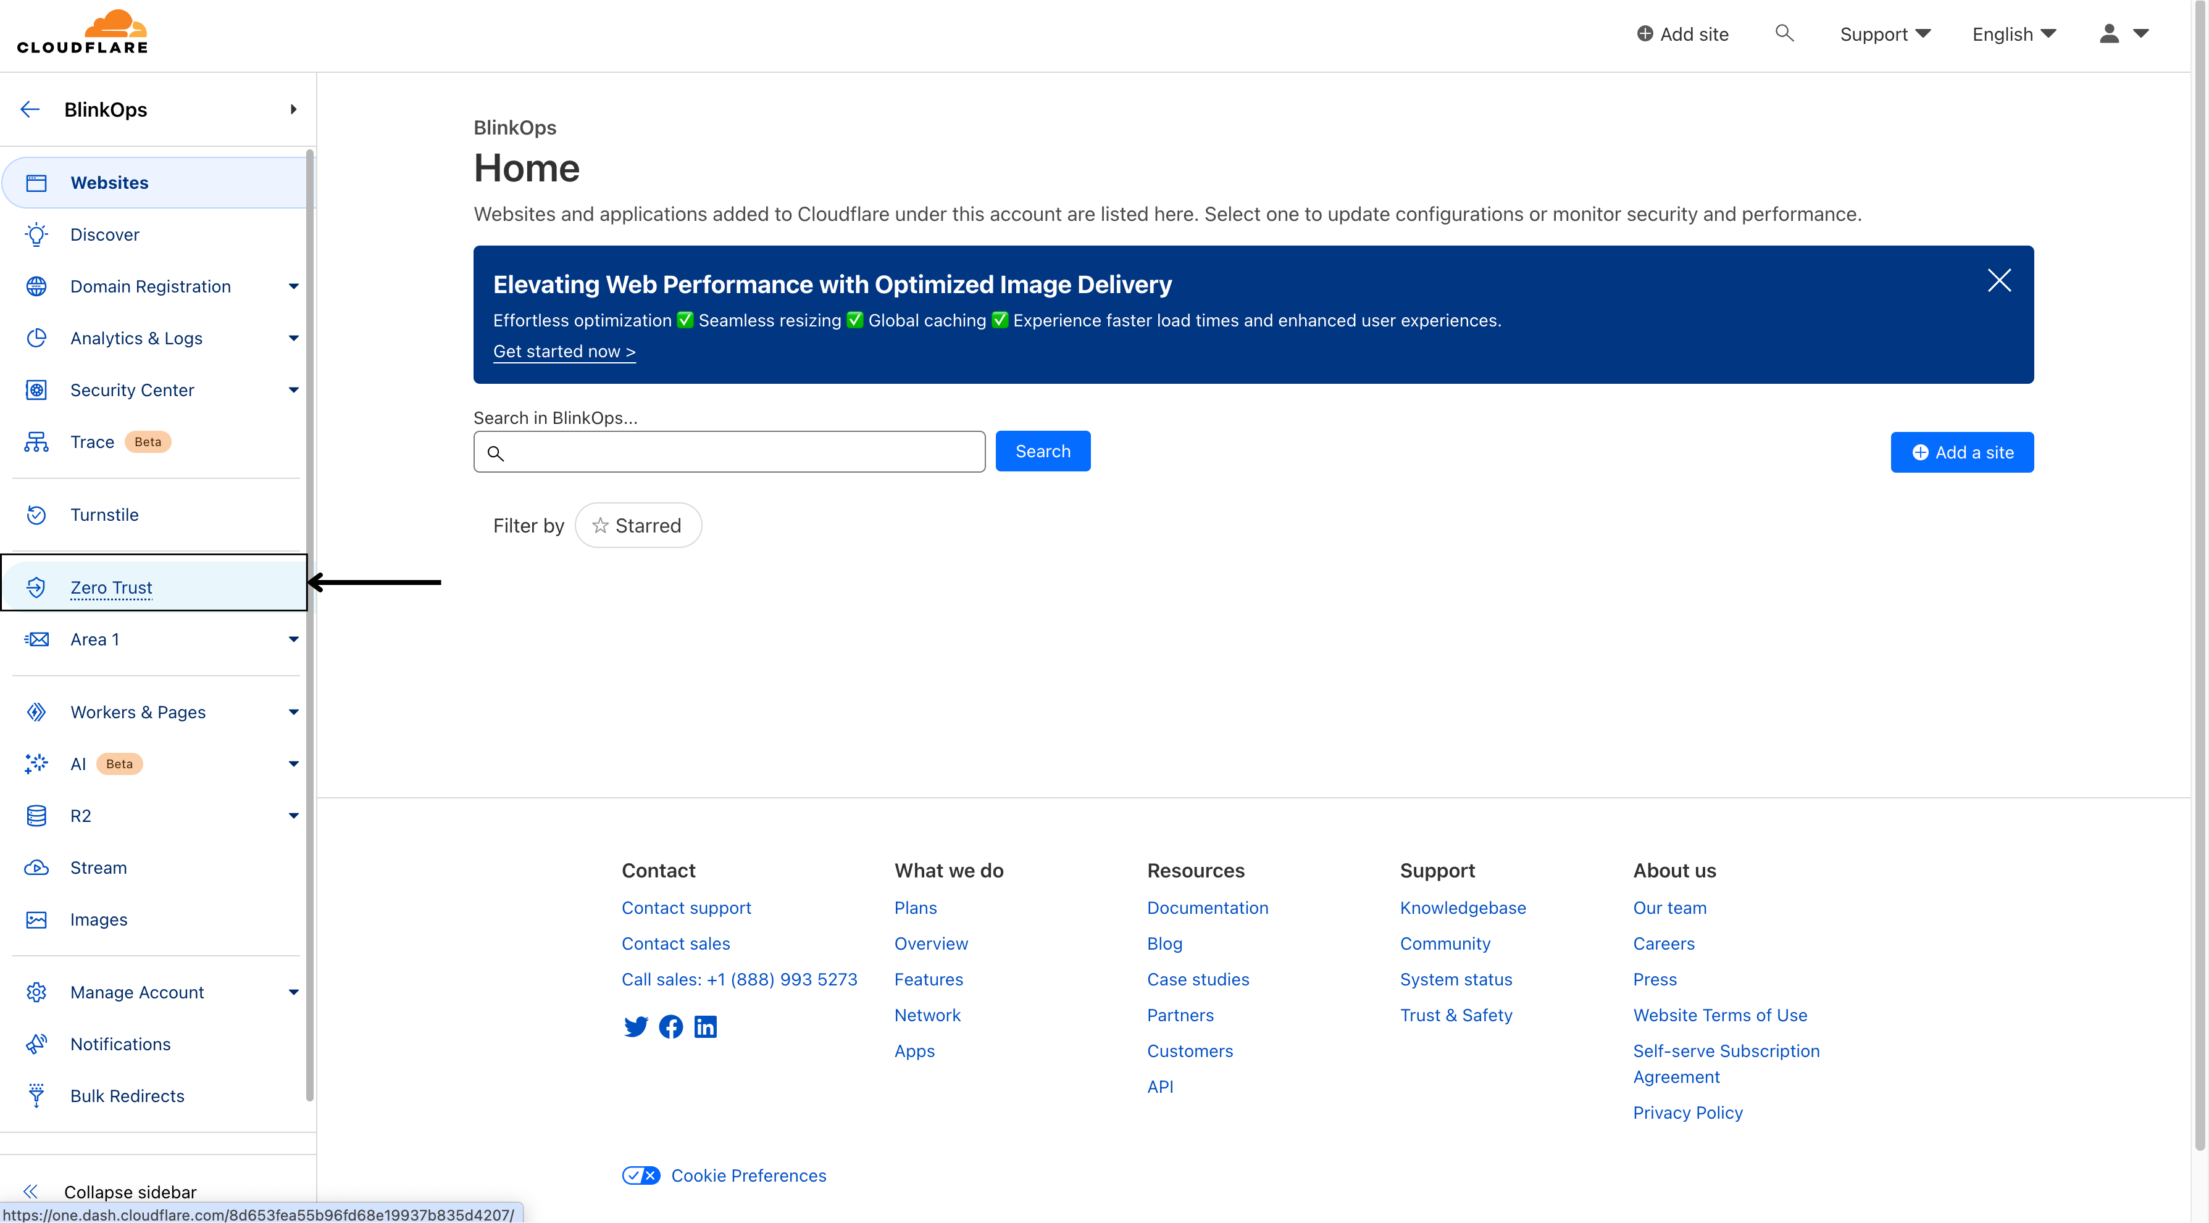Click the R2 database icon
Screen dimensions: 2209x1223
[x=36, y=815]
